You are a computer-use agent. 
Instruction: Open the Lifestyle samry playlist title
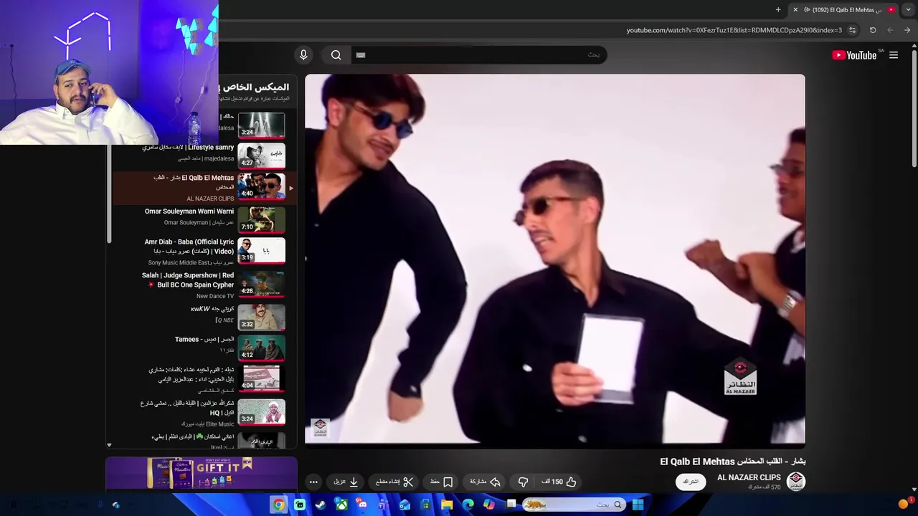point(189,148)
